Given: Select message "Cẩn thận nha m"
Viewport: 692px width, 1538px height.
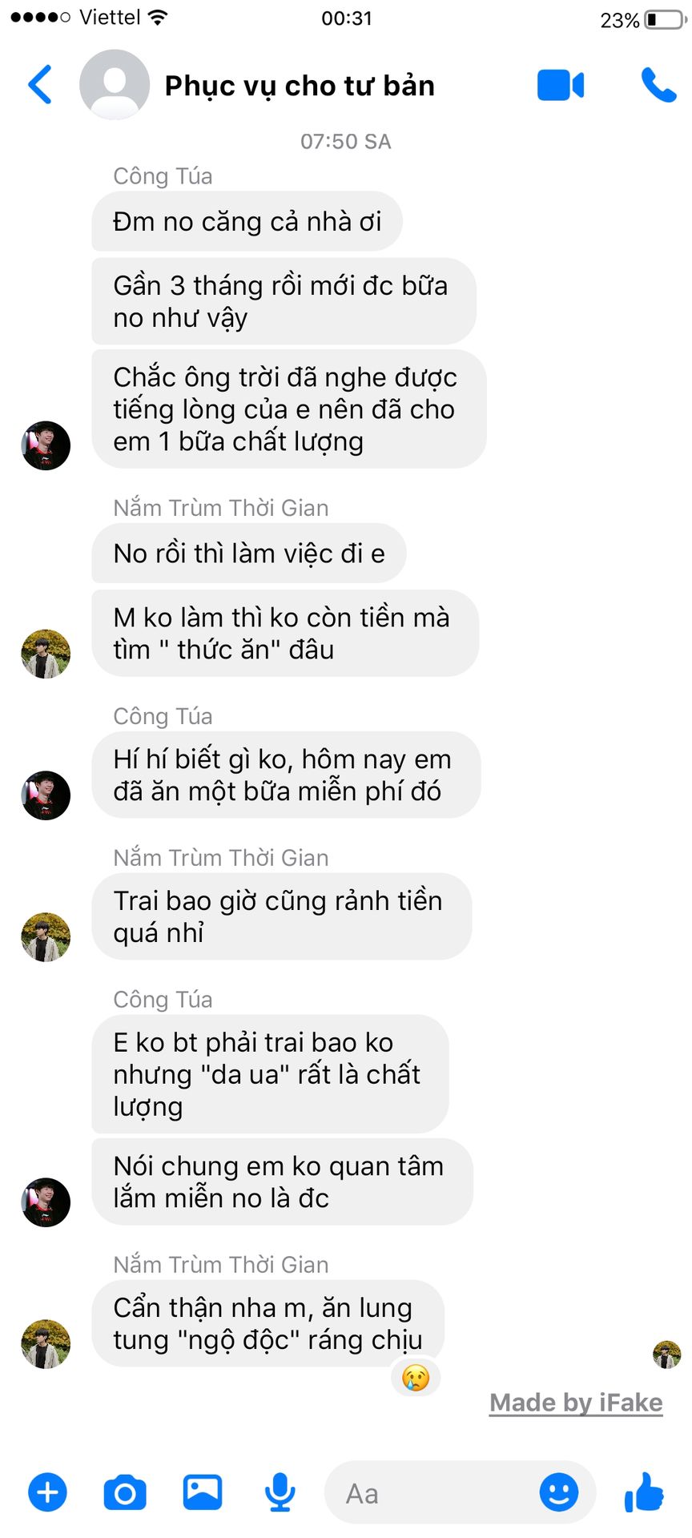Looking at the screenshot, I should coord(268,1323).
